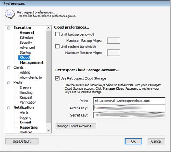Screen dimensions: 171x152
Task: Uncheck Use Retrospect Cloud Storage
Action: [57, 78]
